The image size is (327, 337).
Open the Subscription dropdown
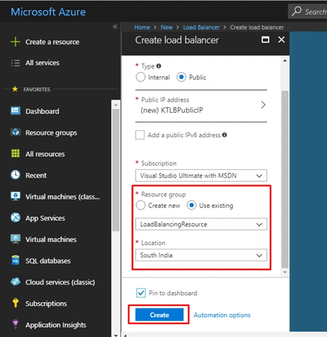click(x=201, y=176)
